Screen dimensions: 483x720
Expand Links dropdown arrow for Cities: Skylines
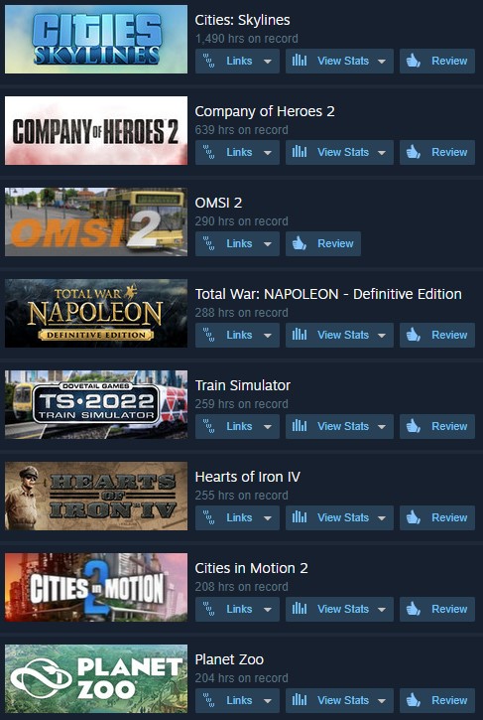click(268, 61)
